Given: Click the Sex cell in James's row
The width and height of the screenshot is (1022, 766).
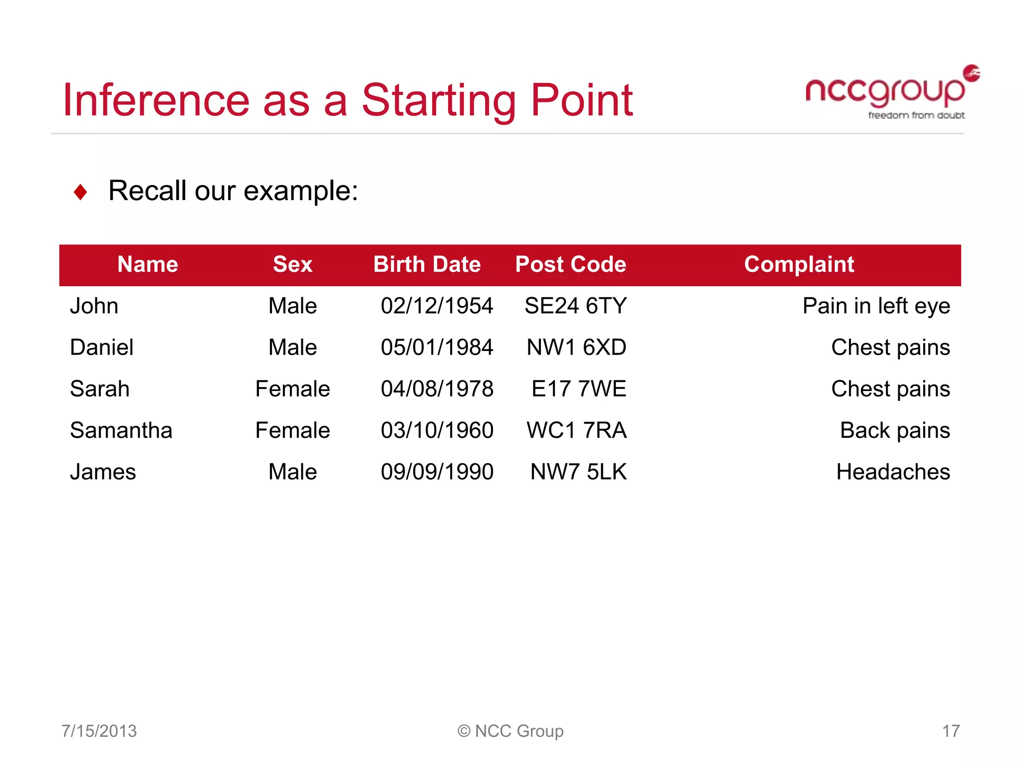Looking at the screenshot, I should (292, 471).
